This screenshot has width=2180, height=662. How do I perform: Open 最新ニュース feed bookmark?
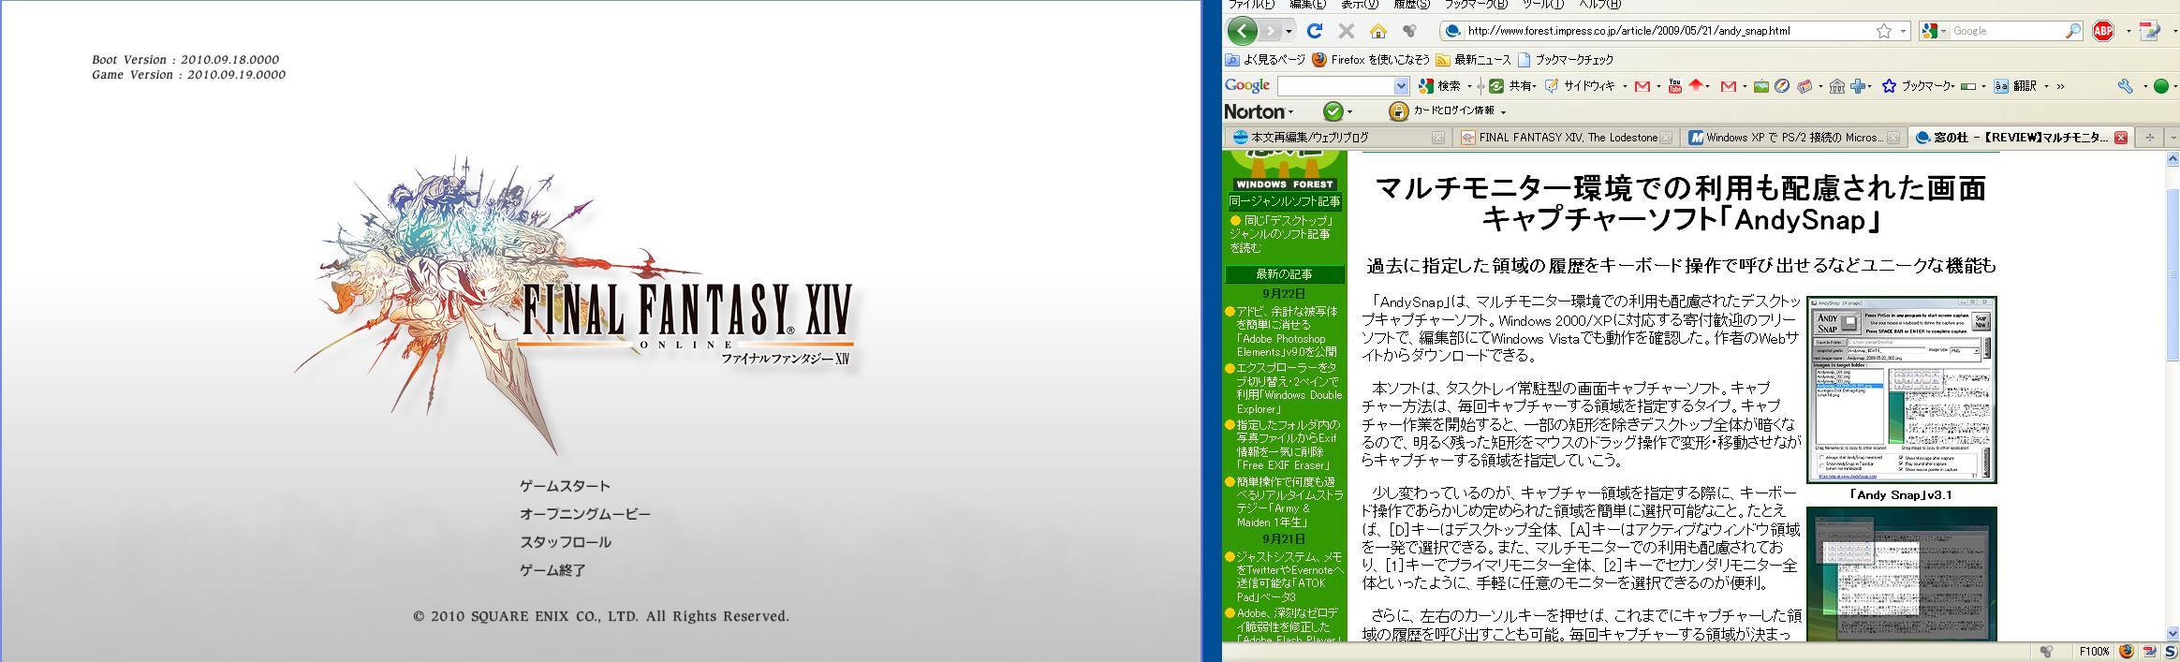tap(1472, 59)
